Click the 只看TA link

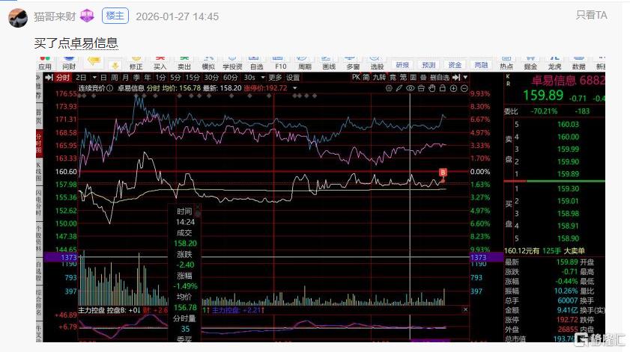(592, 15)
